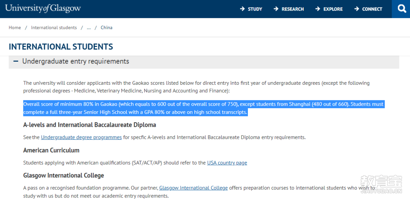Open the RESEARCH menu
This screenshot has height=202, width=410.
[292, 9]
